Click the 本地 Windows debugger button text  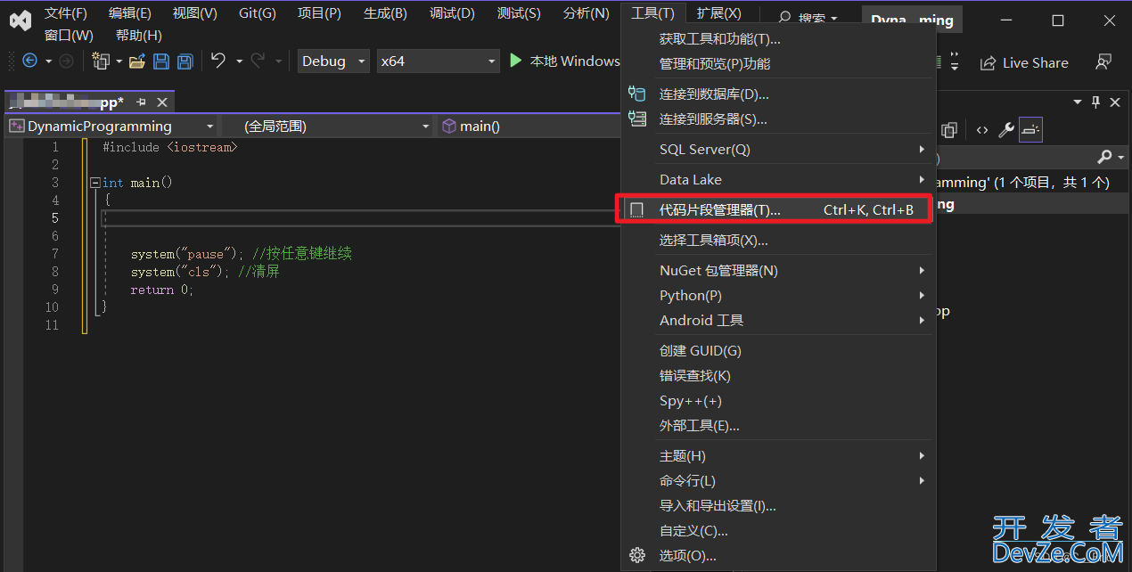coord(575,61)
